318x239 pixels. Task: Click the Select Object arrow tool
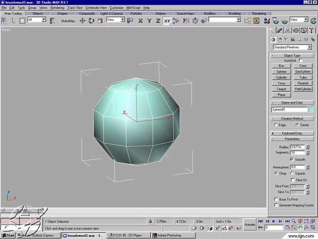(x=13, y=21)
